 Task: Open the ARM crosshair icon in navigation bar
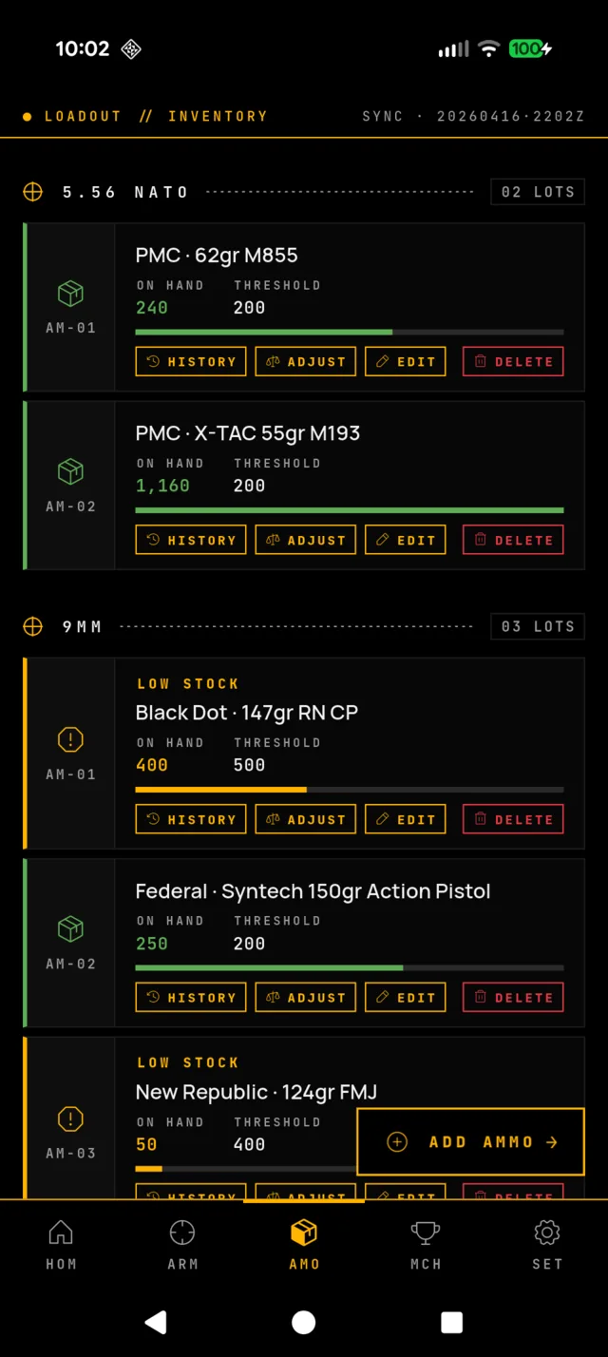tap(182, 1231)
